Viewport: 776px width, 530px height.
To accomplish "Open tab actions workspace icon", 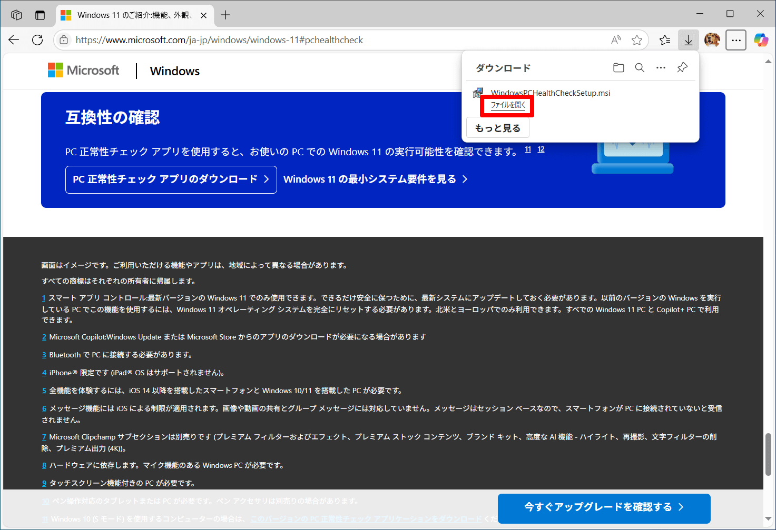I will point(16,15).
